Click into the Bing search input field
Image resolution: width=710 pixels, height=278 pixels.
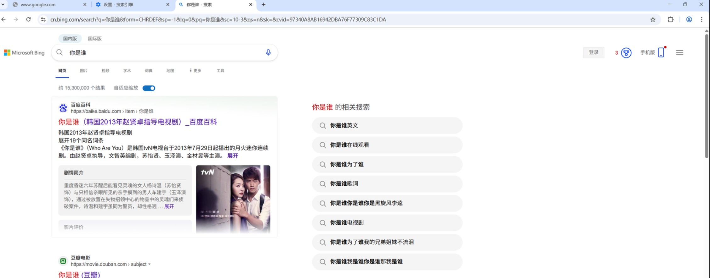164,52
